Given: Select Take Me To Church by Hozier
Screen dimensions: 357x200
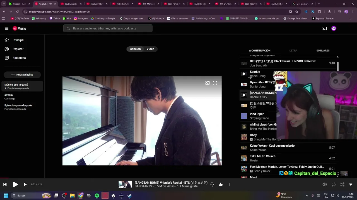Looking at the screenshot, I should [x=288, y=158].
